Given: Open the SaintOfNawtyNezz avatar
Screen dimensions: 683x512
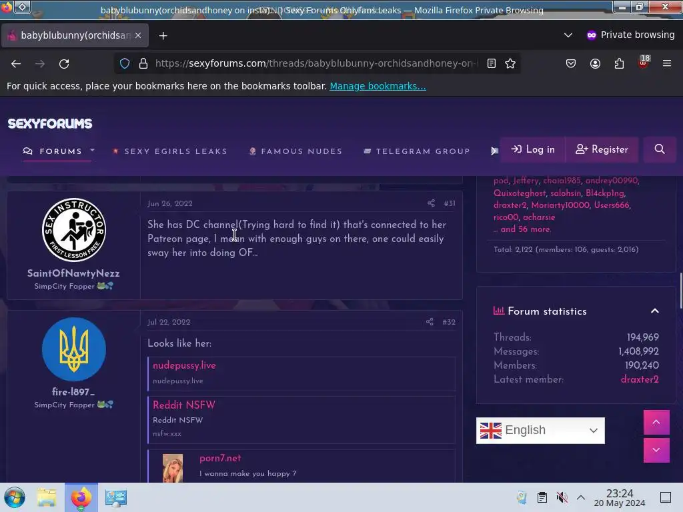Looking at the screenshot, I should tap(74, 230).
